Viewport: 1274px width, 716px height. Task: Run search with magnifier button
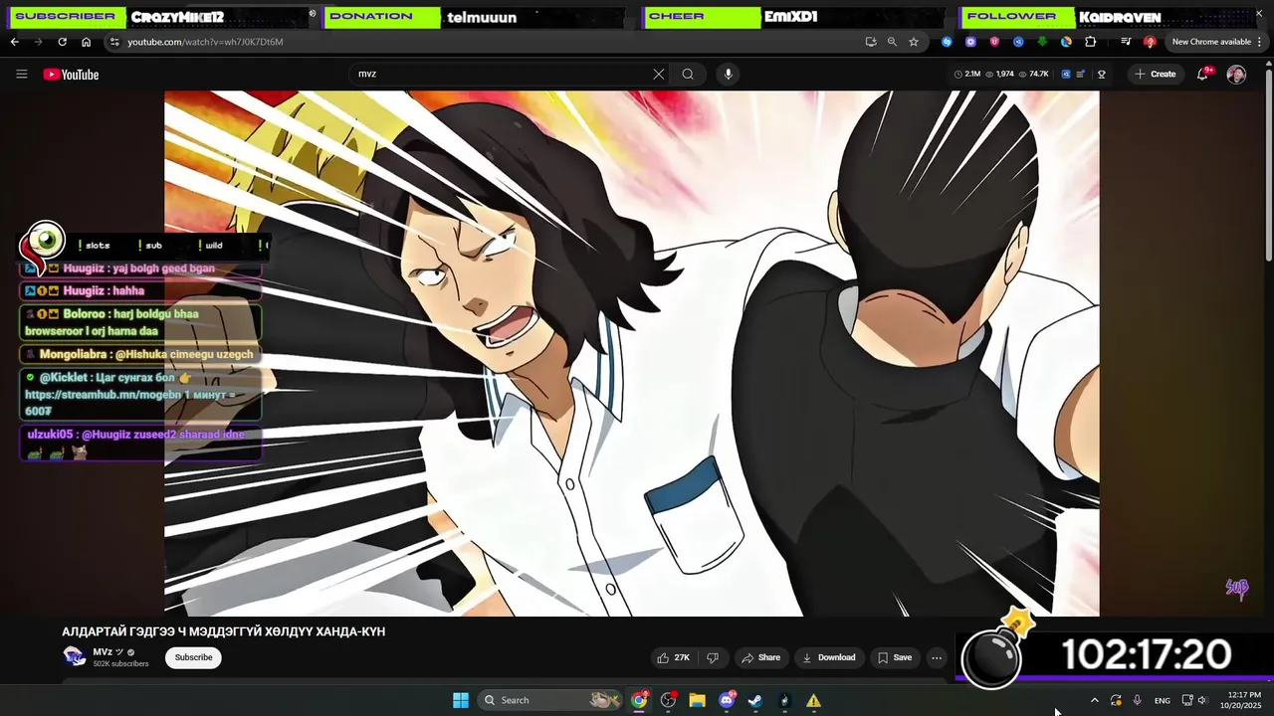coord(688,74)
